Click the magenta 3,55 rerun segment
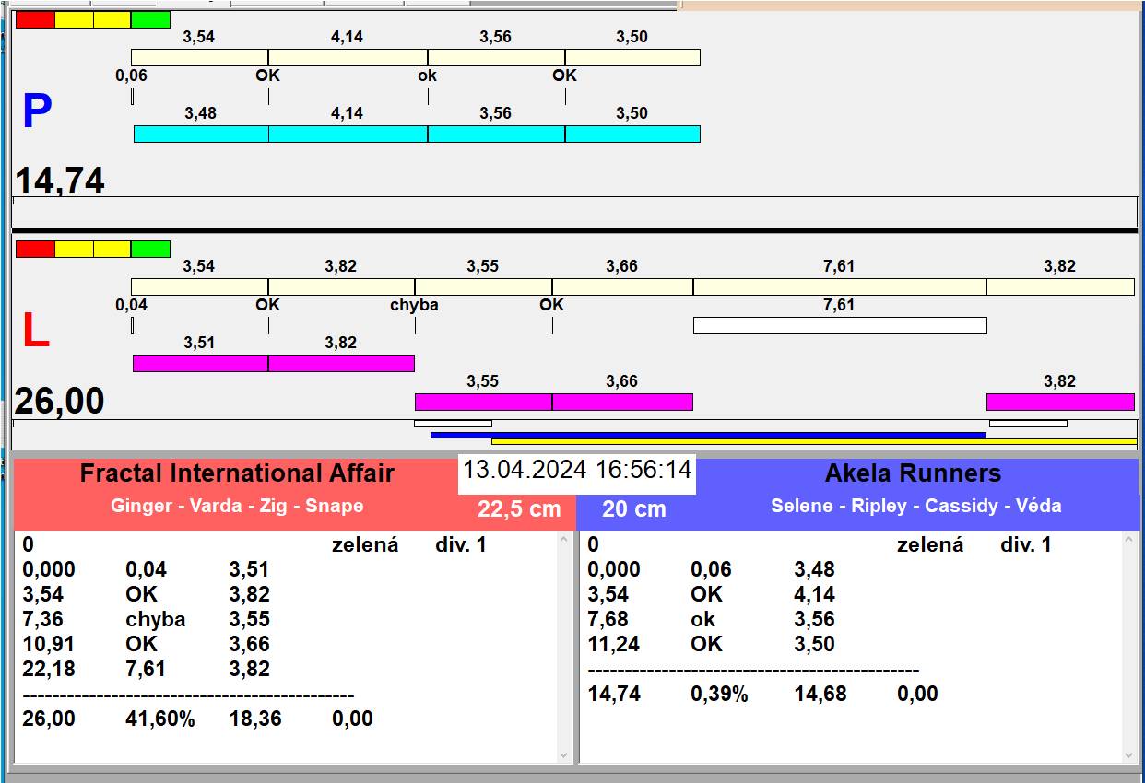The width and height of the screenshot is (1145, 783). pos(483,402)
